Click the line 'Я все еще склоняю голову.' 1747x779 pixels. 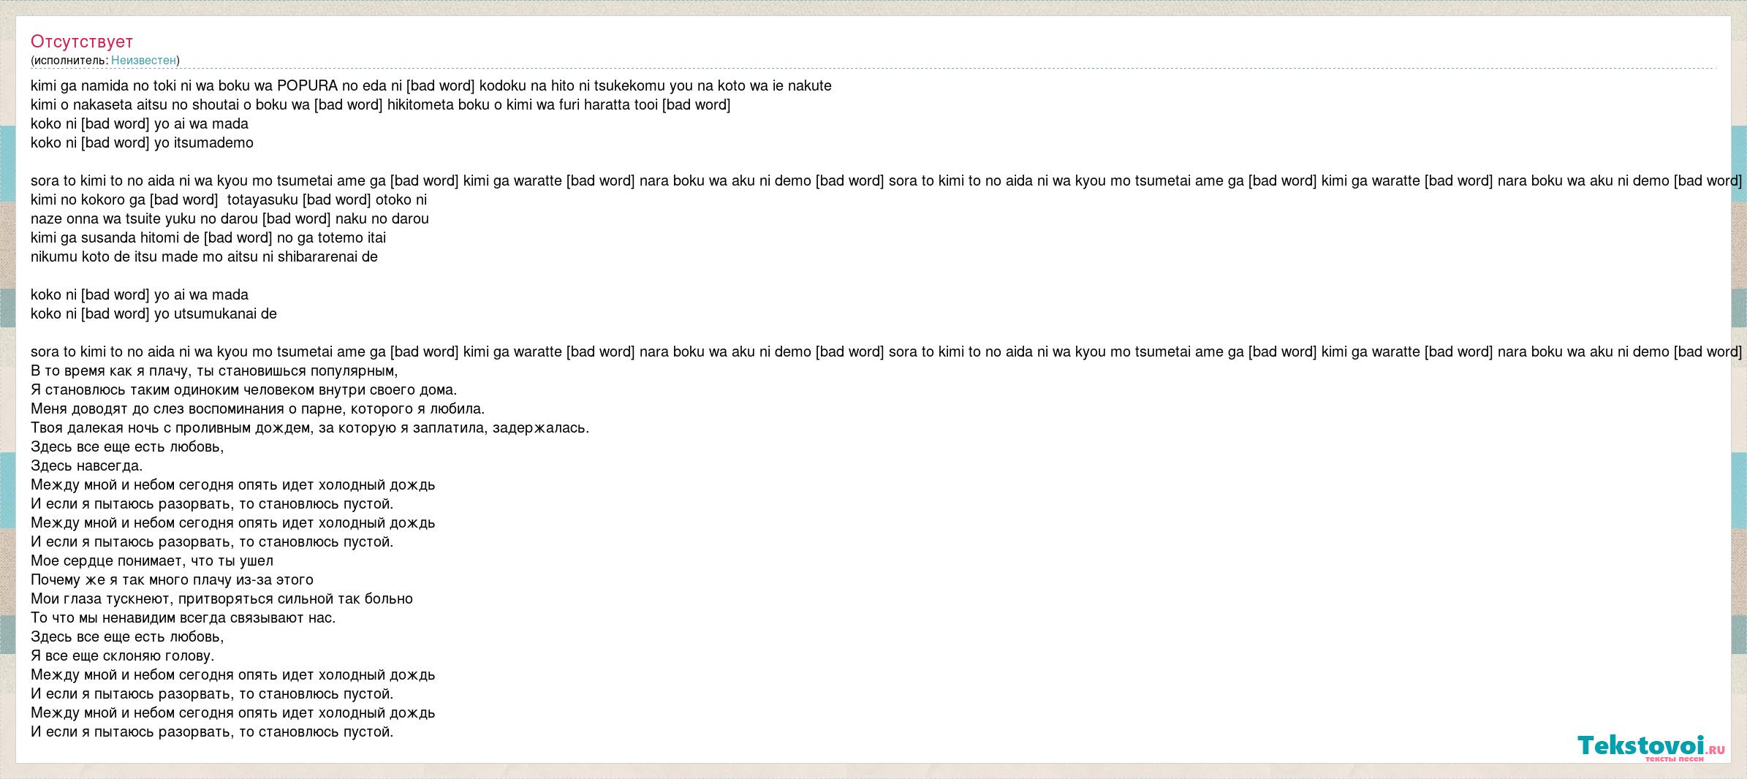123,655
